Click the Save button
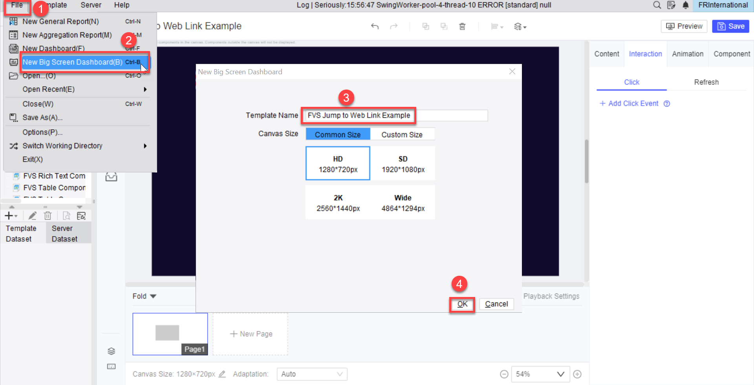This screenshot has width=754, height=385. tap(731, 26)
